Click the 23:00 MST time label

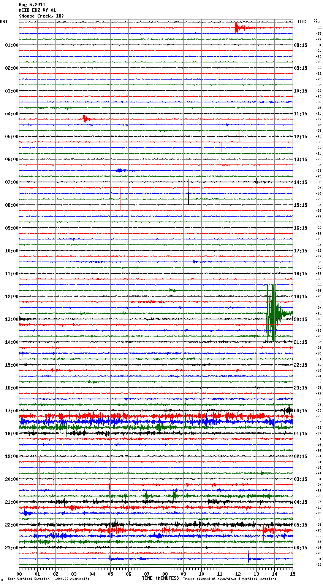12,548
